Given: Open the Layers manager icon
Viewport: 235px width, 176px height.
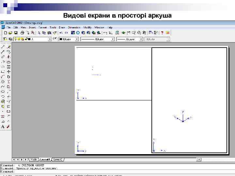Looking at the screenshot, I should click(10, 39).
